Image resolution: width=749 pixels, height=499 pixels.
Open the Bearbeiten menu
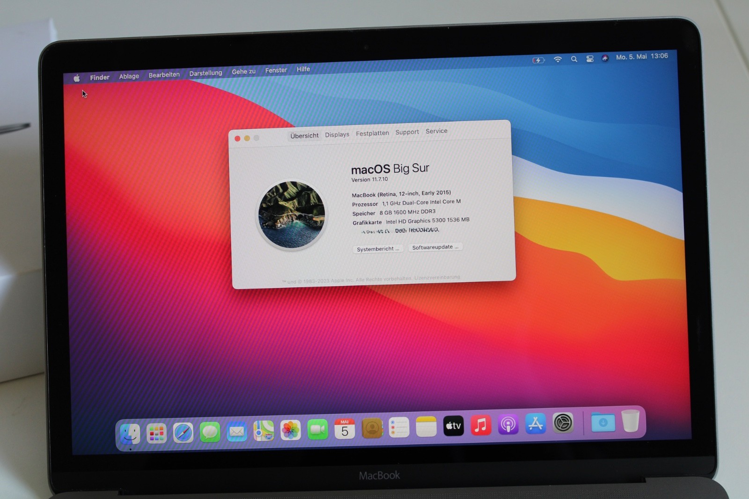[x=164, y=75]
